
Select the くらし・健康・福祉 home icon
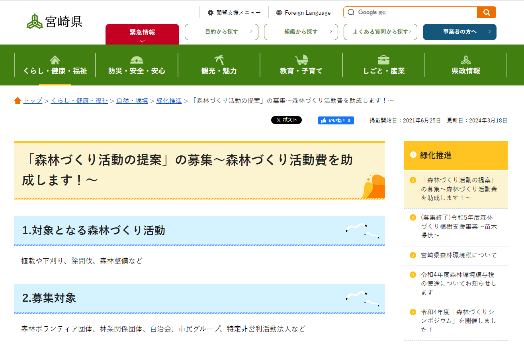click(55, 60)
